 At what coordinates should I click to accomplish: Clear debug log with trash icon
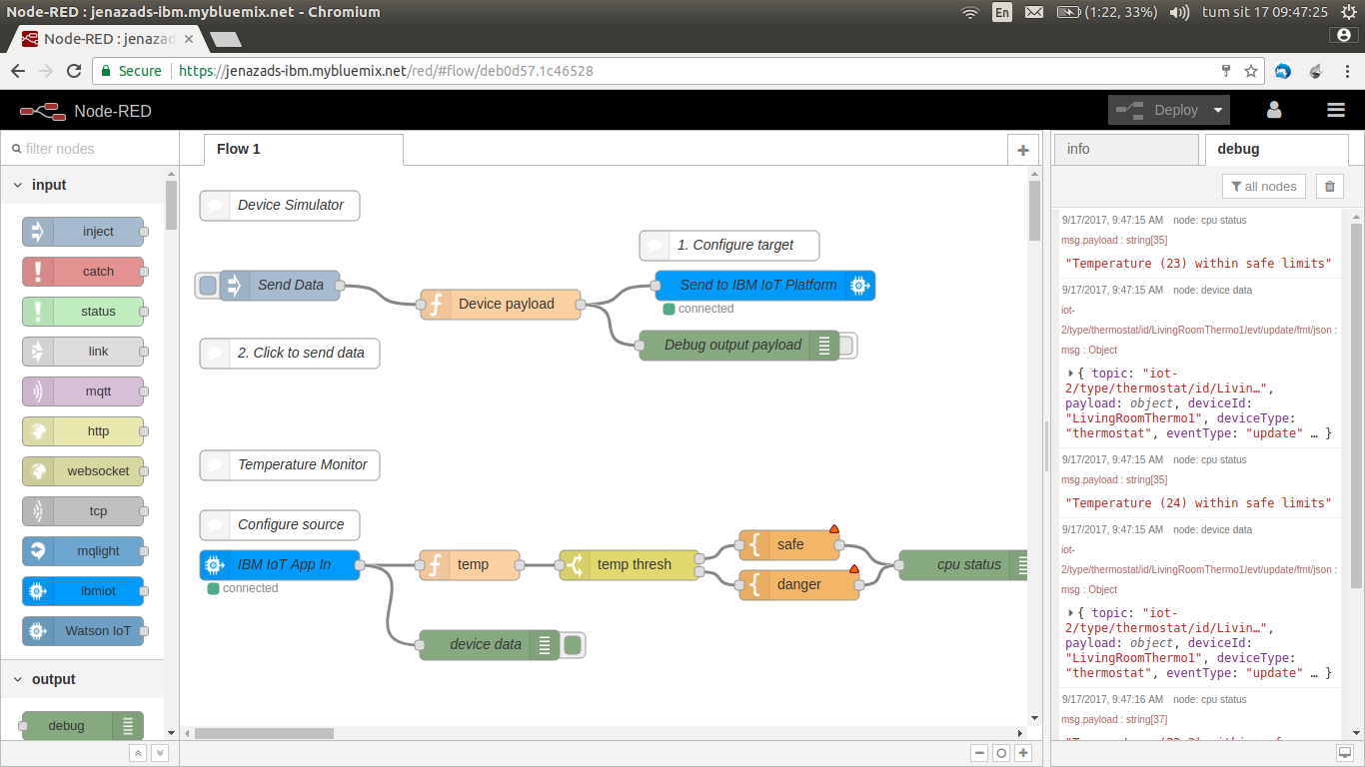click(x=1329, y=186)
